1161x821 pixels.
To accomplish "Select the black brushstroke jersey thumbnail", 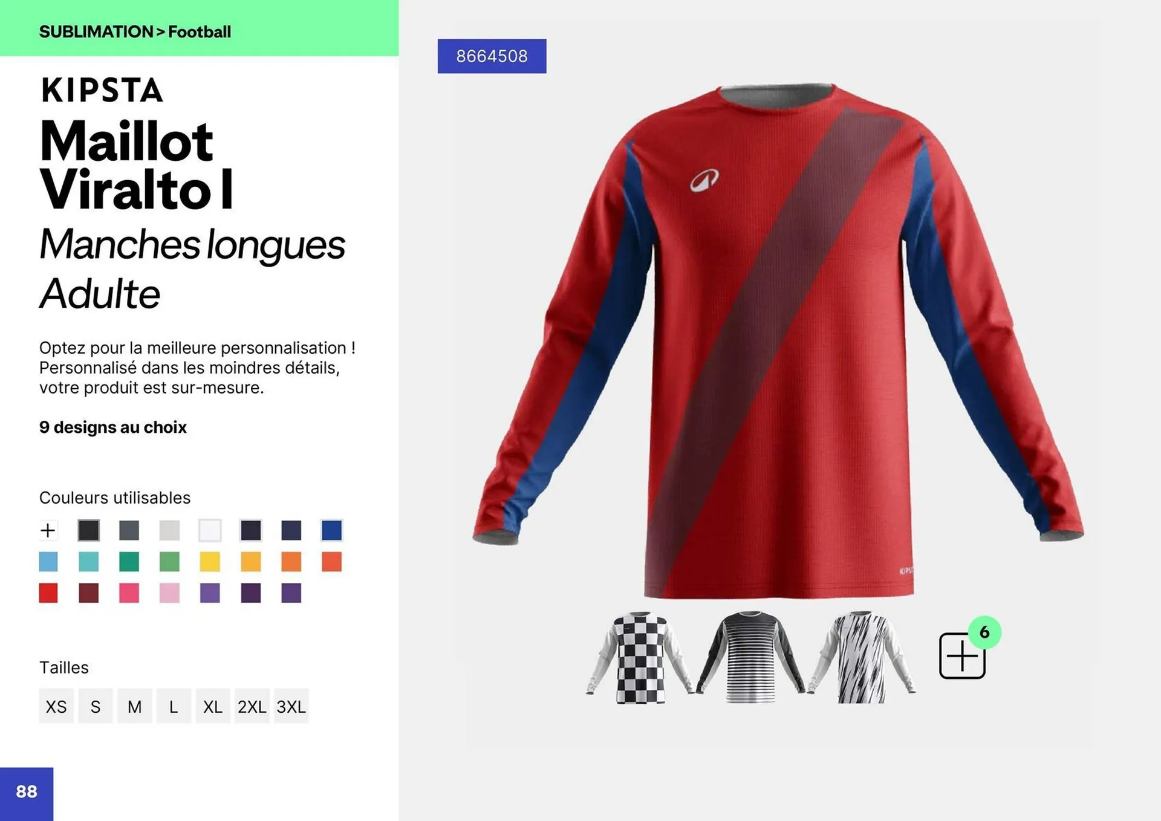I will [x=862, y=657].
